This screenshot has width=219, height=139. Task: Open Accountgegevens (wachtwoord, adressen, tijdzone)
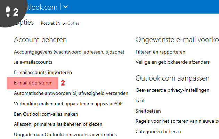coord(69,52)
